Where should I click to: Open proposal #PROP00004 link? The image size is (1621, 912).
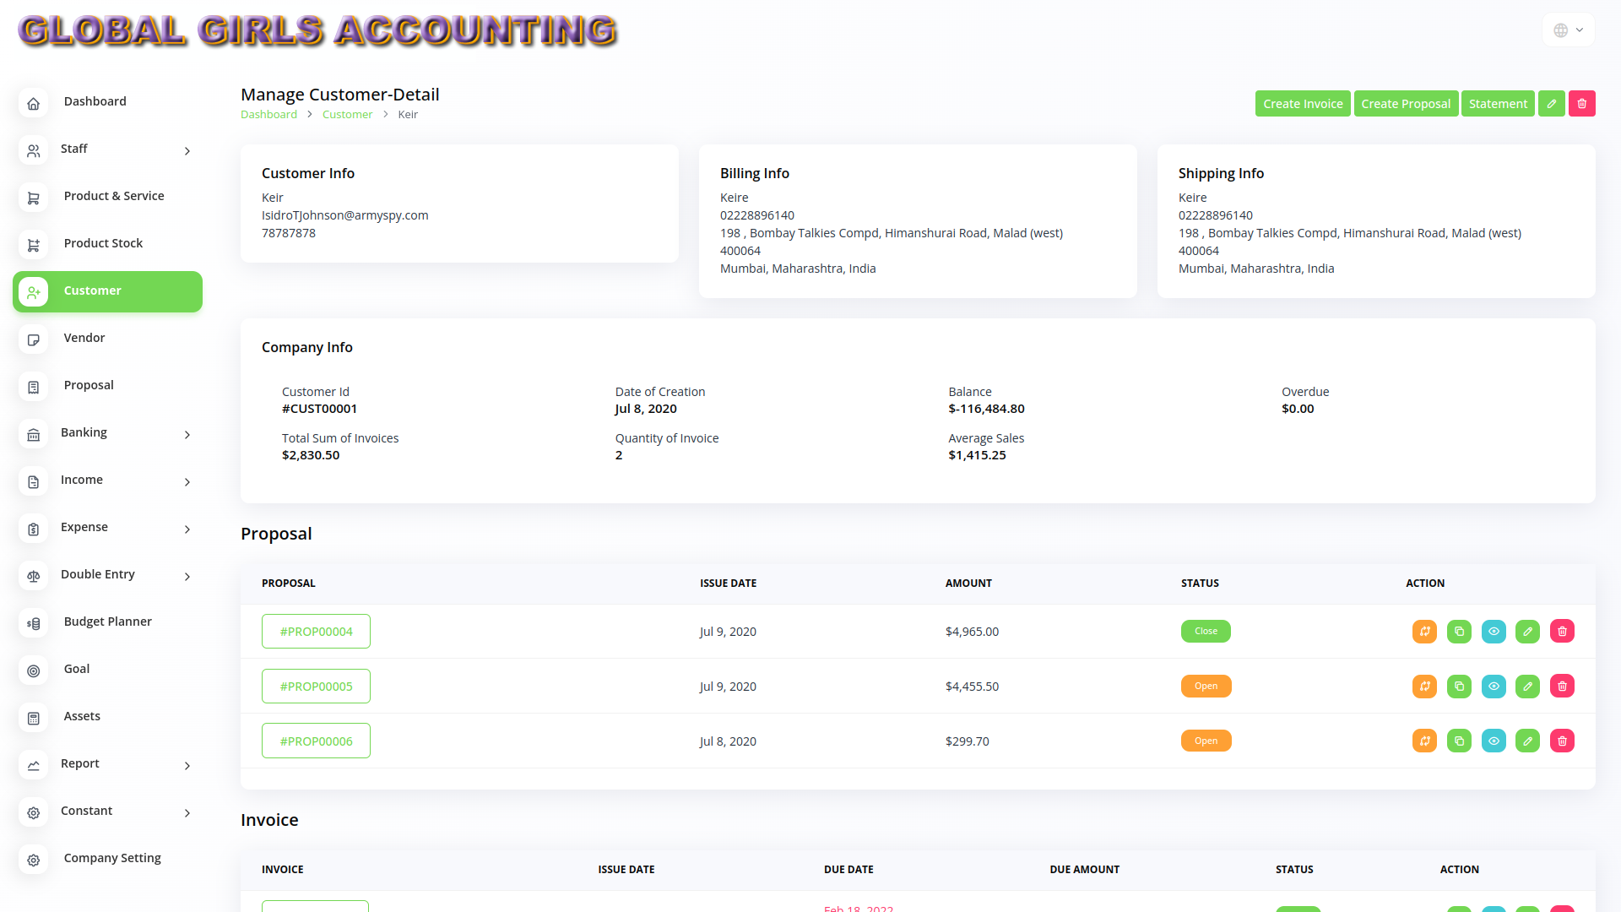[316, 632]
